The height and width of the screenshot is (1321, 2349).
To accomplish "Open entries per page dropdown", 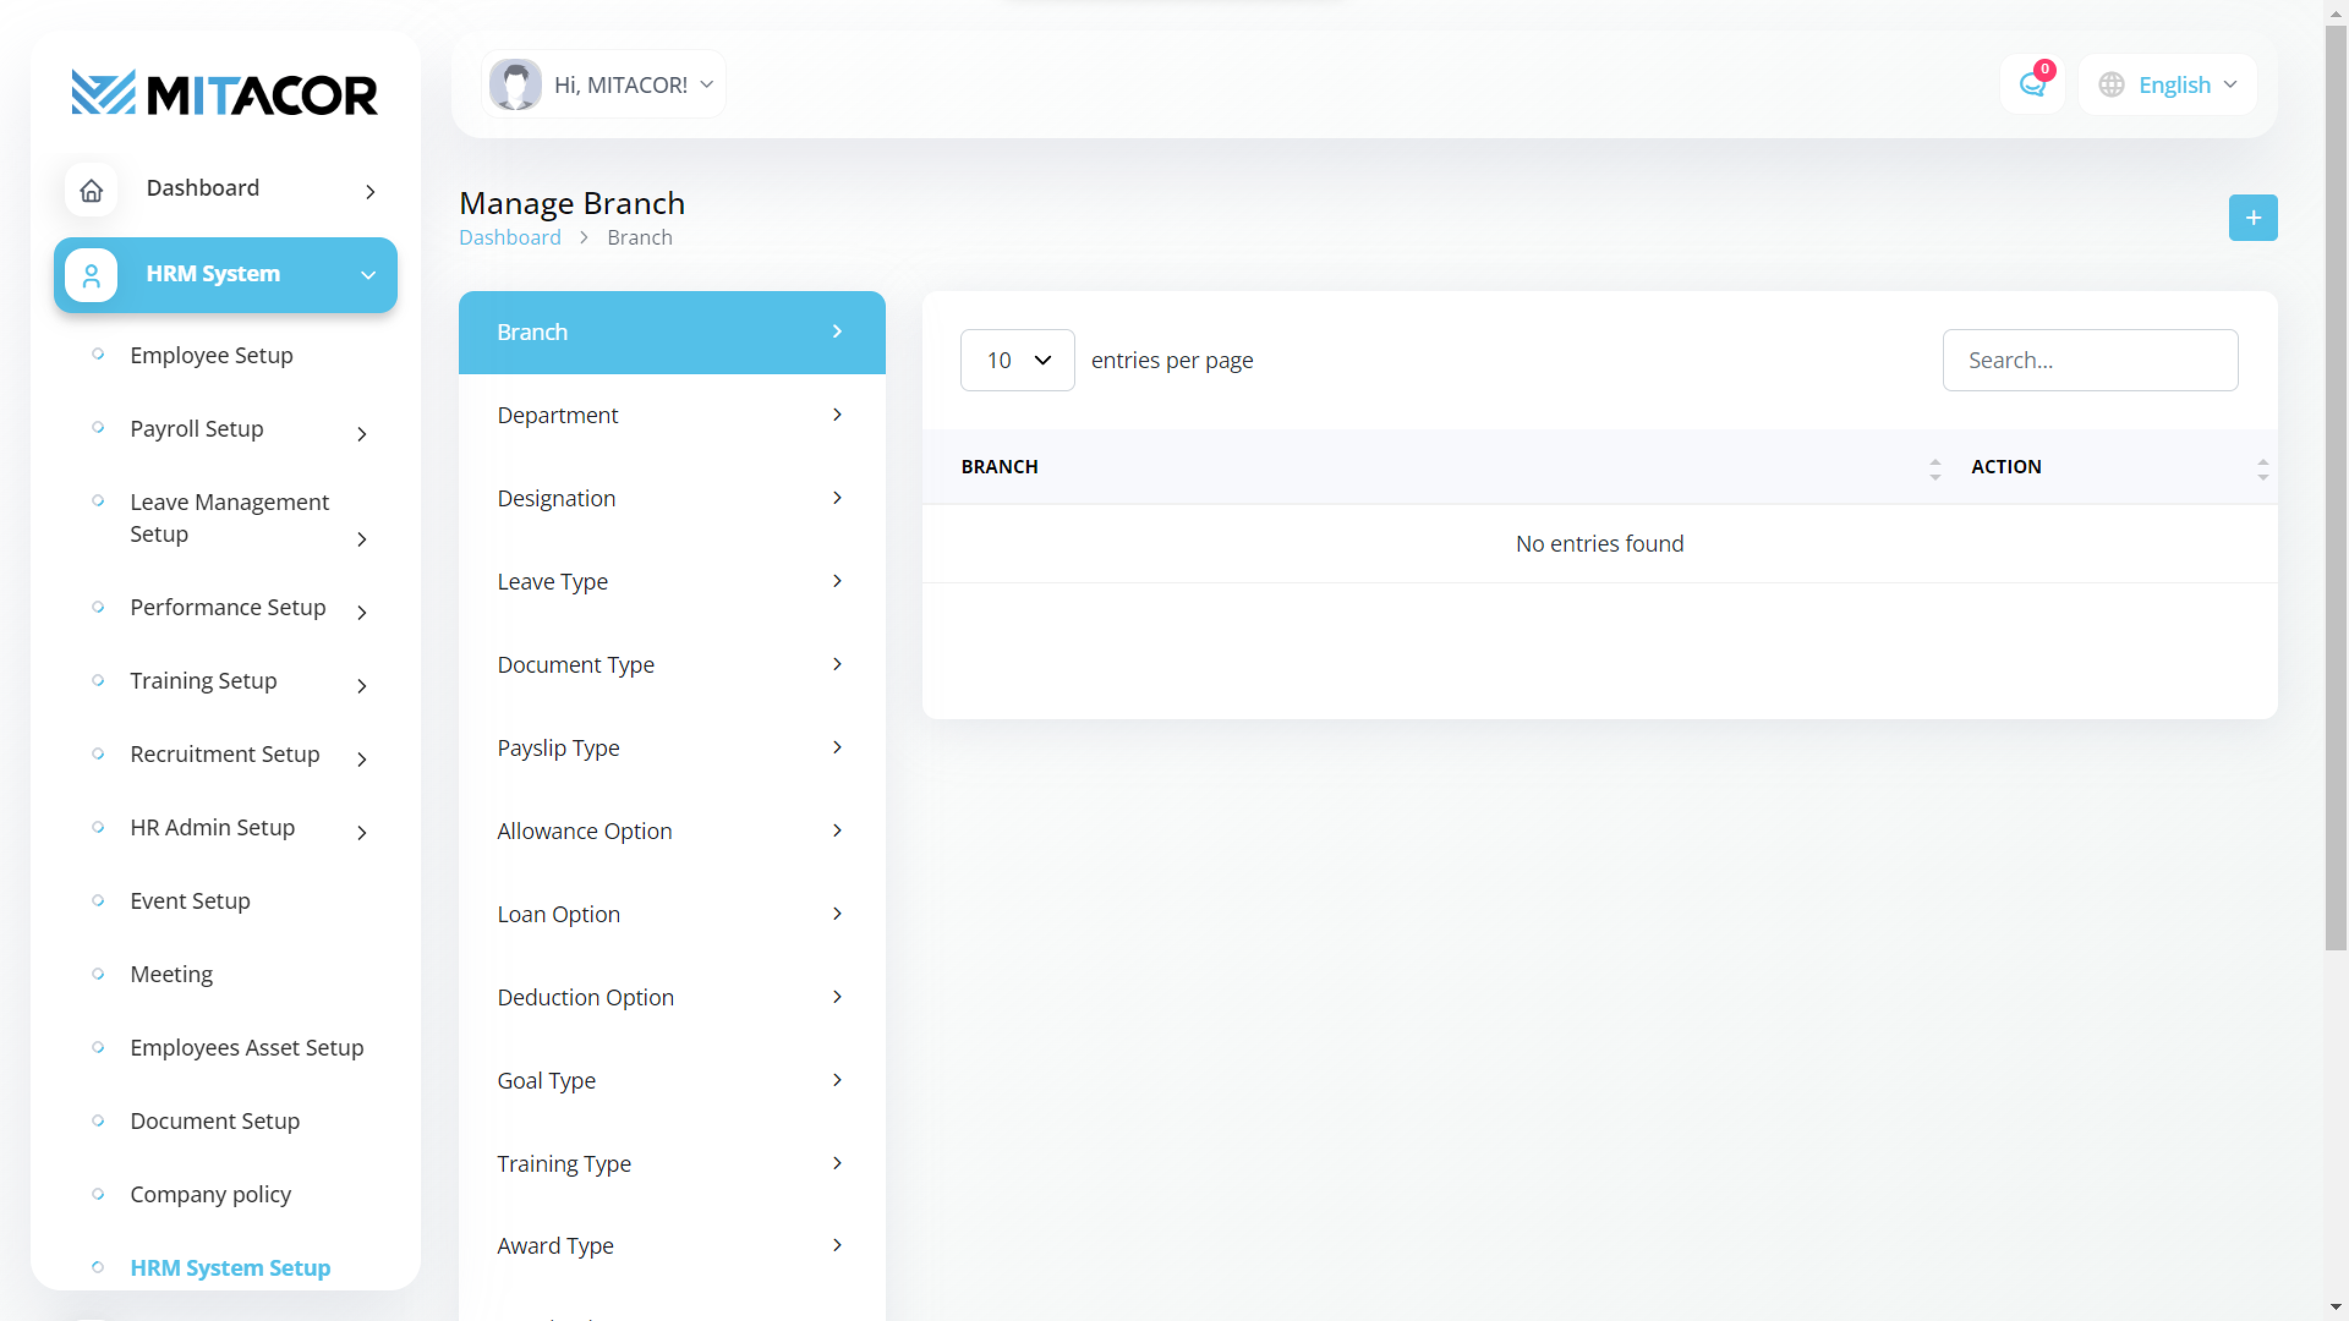I will click(x=1017, y=360).
